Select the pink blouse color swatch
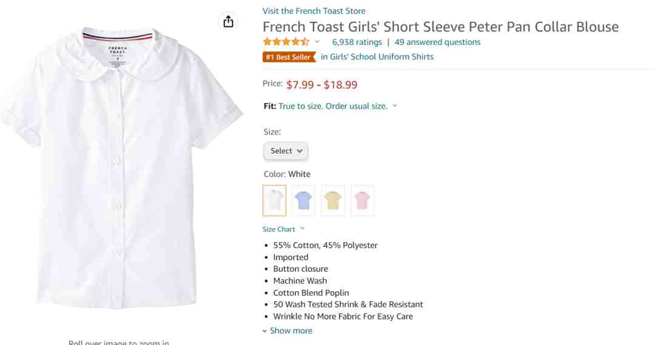 [x=362, y=201]
